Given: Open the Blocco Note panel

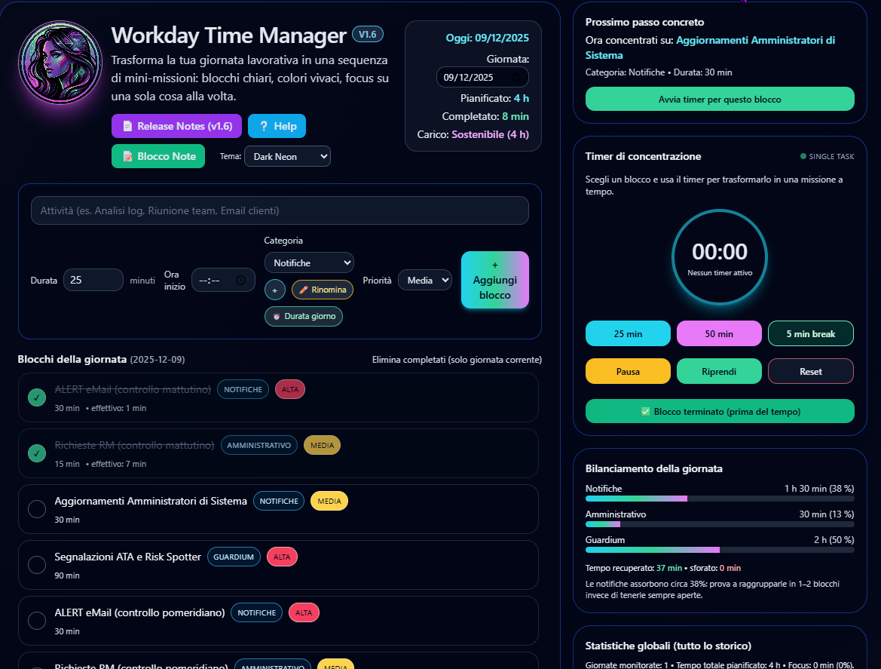Looking at the screenshot, I should 158,156.
